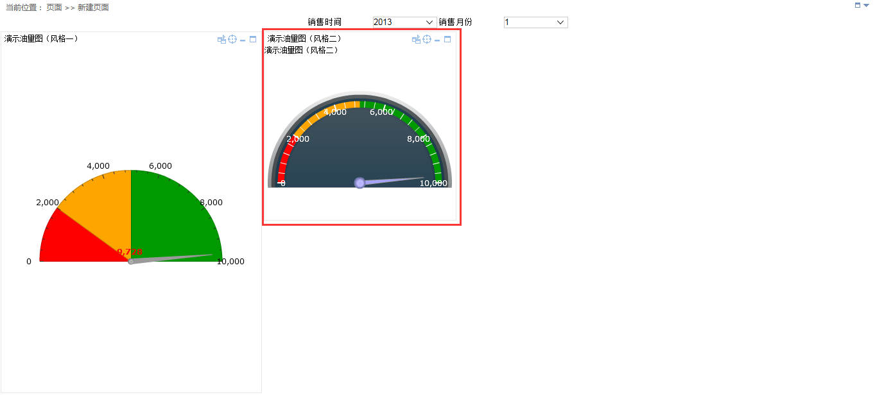875x397 pixels.
Task: Minimize the 演示油量图(风格二) panel
Action: [x=437, y=40]
